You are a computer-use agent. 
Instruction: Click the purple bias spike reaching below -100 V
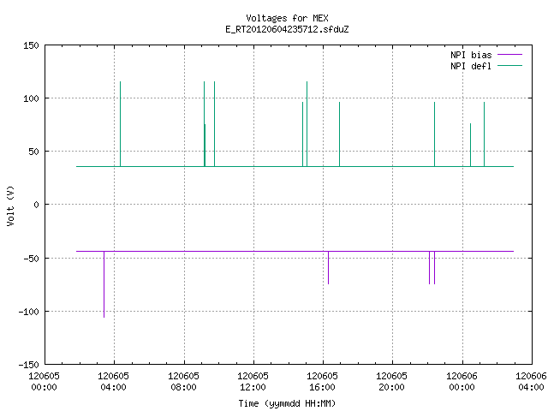pyautogui.click(x=104, y=284)
